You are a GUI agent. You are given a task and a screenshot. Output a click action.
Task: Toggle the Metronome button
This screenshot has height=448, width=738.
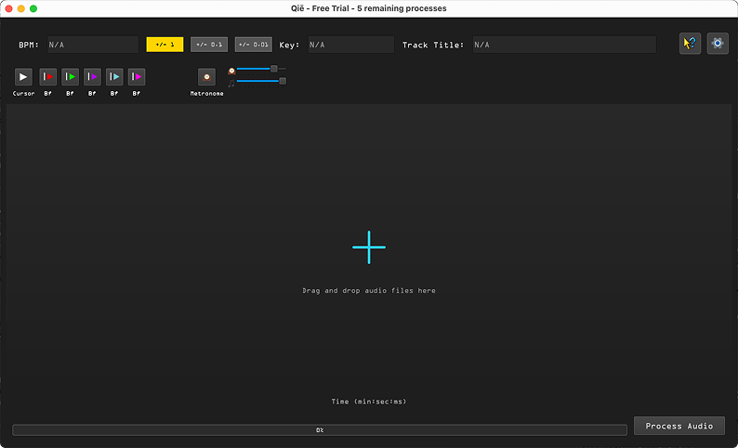coord(206,77)
